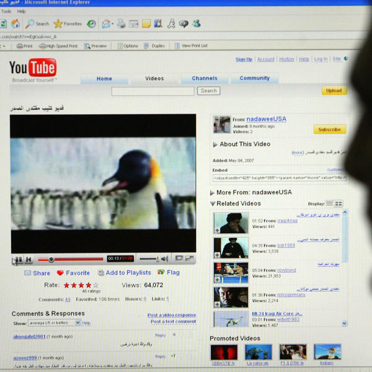Flag this video
The width and height of the screenshot is (372, 372).
pyautogui.click(x=169, y=272)
